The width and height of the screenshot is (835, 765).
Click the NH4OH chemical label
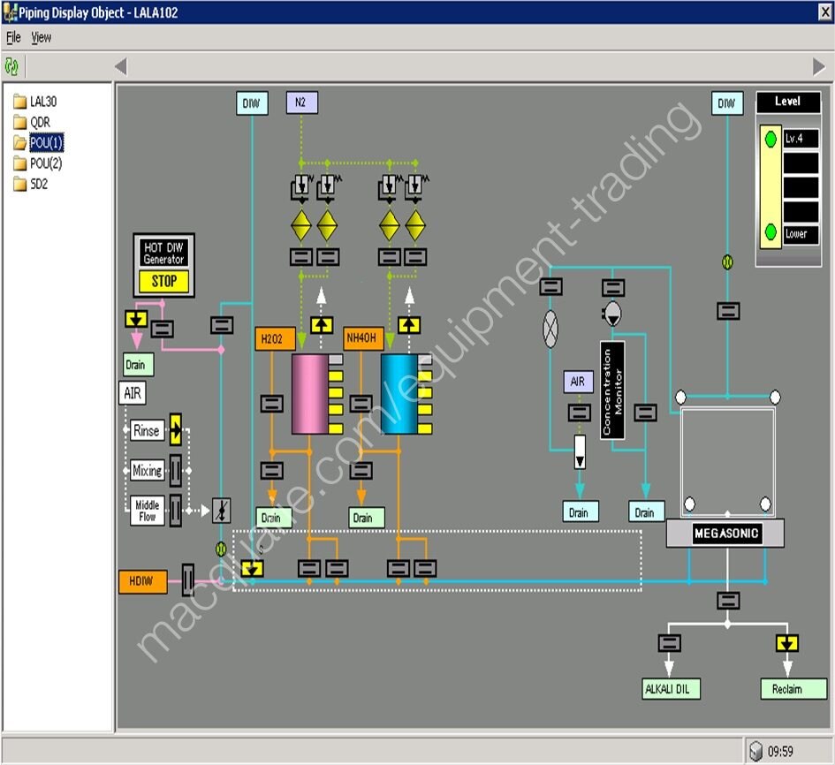click(363, 338)
